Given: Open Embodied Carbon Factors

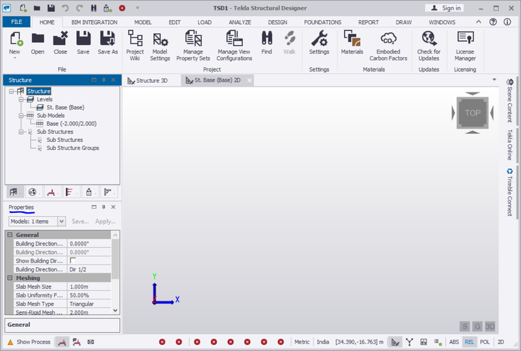Looking at the screenshot, I should point(388,46).
